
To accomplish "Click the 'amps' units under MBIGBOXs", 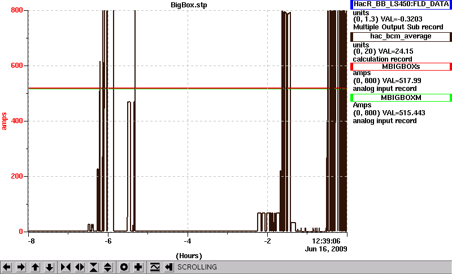I will click(x=362, y=73).
